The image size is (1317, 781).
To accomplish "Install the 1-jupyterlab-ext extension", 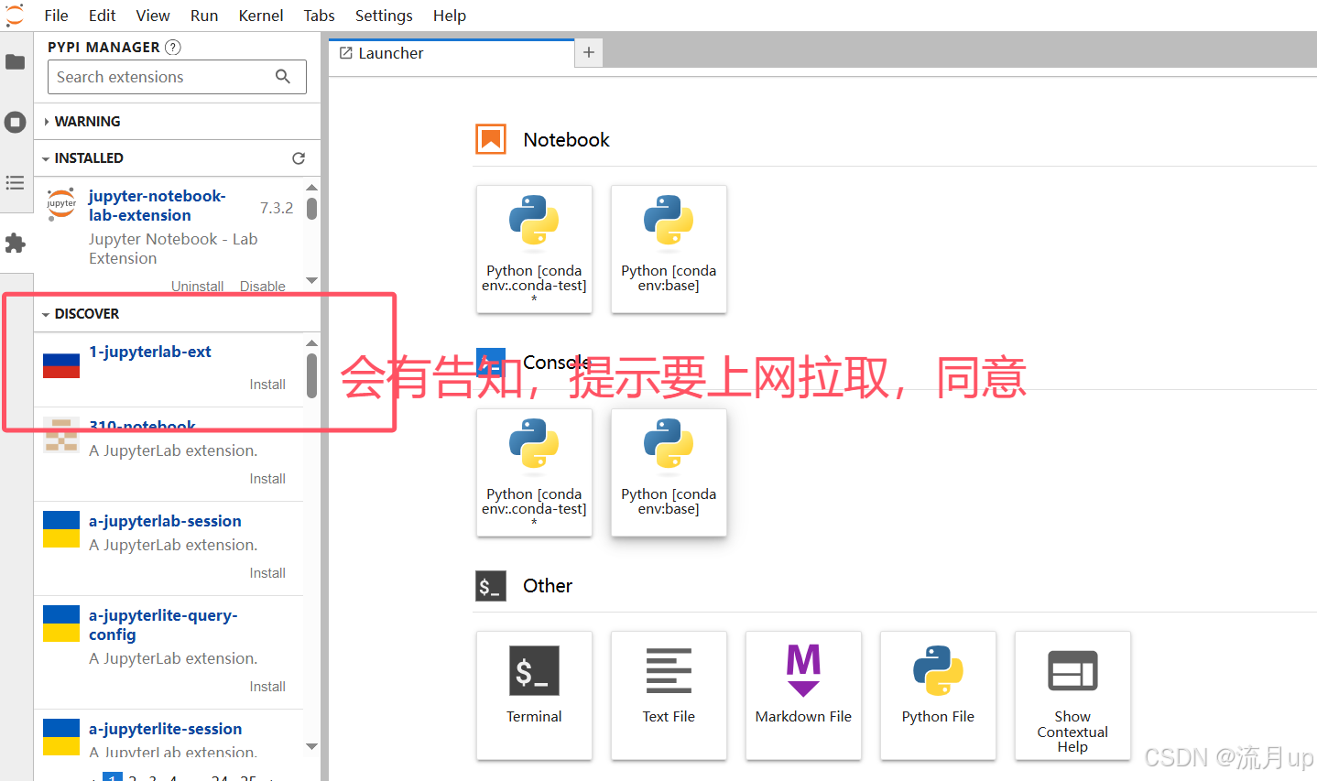I will coord(267,384).
